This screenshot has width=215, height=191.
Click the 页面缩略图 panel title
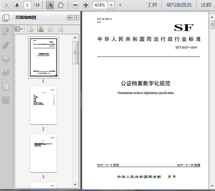coord(26,18)
